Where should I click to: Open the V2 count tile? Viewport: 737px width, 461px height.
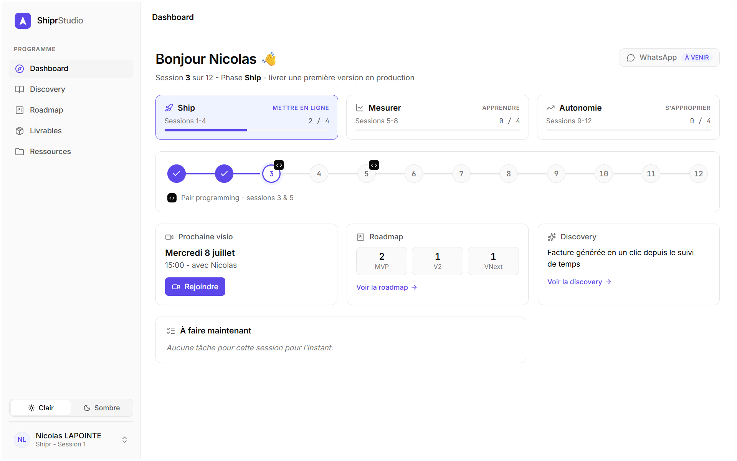coord(438,261)
